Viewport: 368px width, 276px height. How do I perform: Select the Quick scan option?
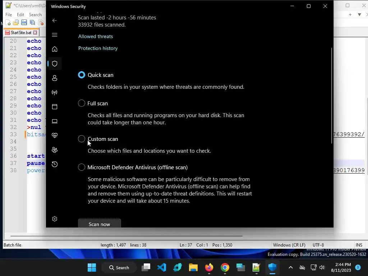pos(82,75)
